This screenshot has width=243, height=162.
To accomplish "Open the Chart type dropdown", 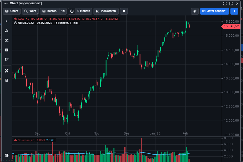I will tap(12, 11).
